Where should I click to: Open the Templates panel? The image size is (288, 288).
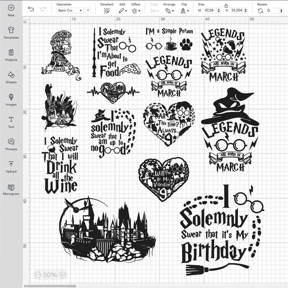(11, 33)
